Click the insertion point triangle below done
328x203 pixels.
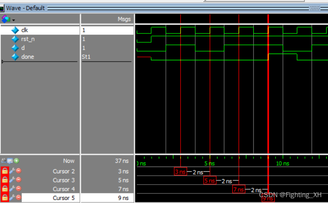[x=3, y=62]
